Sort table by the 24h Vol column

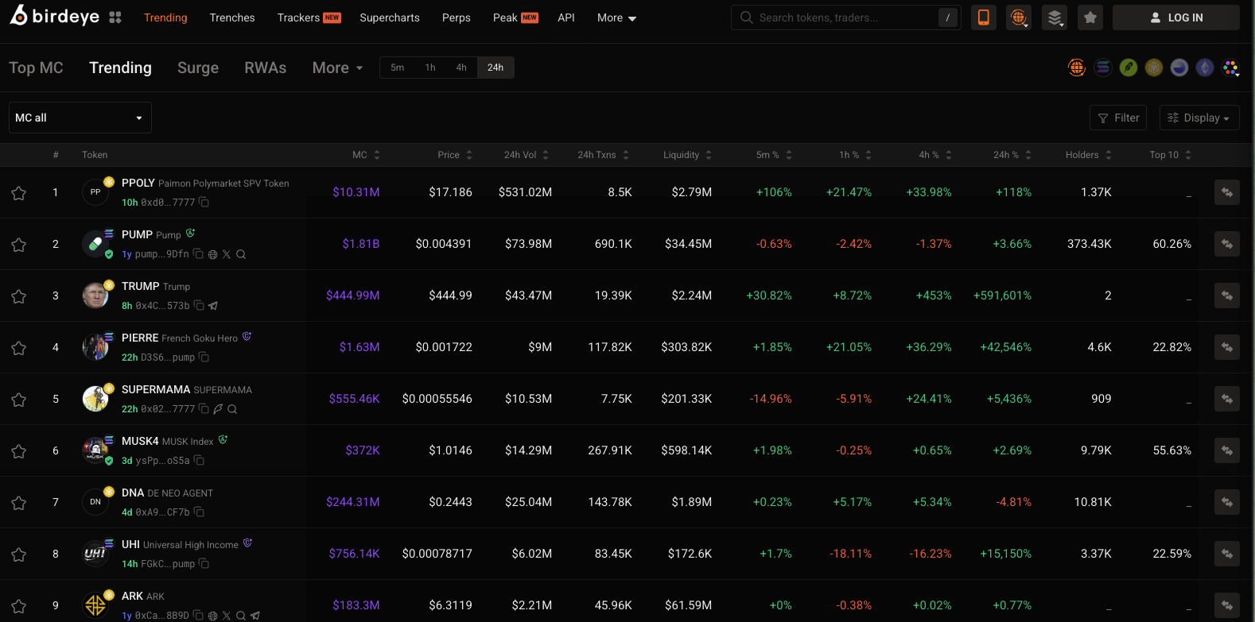(x=526, y=155)
